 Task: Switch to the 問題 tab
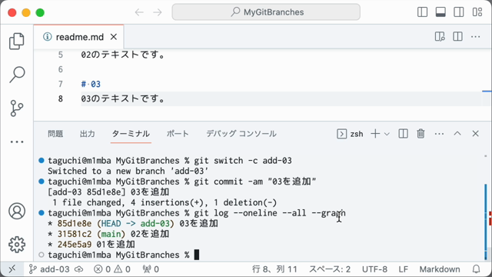pyautogui.click(x=55, y=134)
